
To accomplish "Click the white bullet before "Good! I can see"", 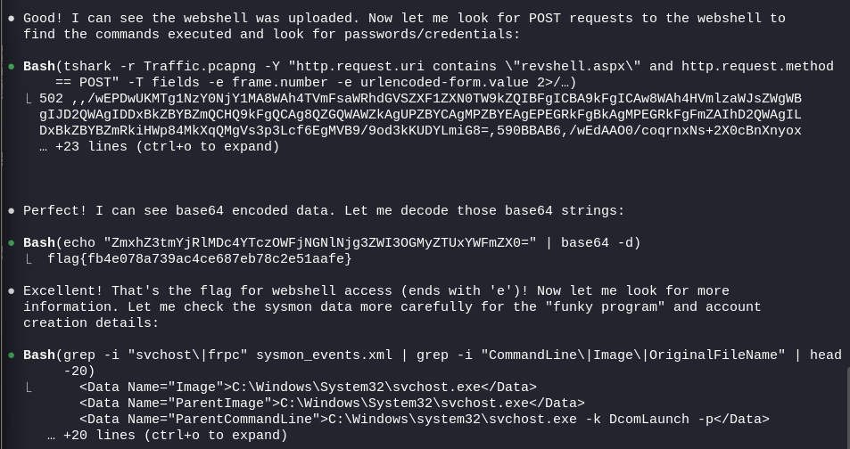I will [12, 19].
